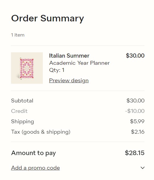Click the Order Summary heading
Image resolution: width=154 pixels, height=180 pixels.
coord(48,18)
